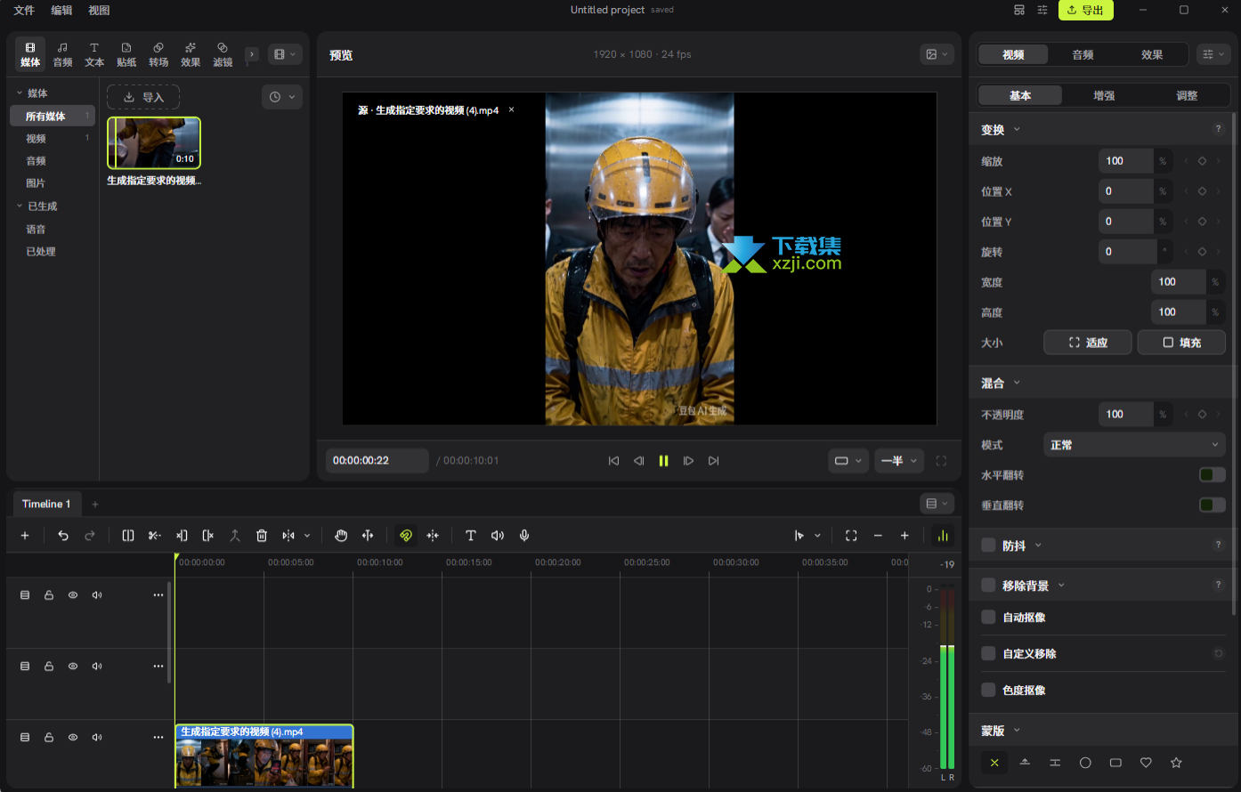Toggle vertical flip (垂直翻转) switch
The image size is (1241, 792).
[1212, 505]
